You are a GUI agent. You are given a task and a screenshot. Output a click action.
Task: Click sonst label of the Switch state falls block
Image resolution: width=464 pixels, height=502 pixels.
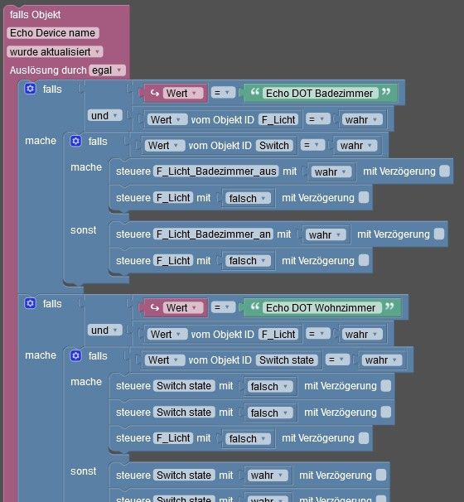83,471
